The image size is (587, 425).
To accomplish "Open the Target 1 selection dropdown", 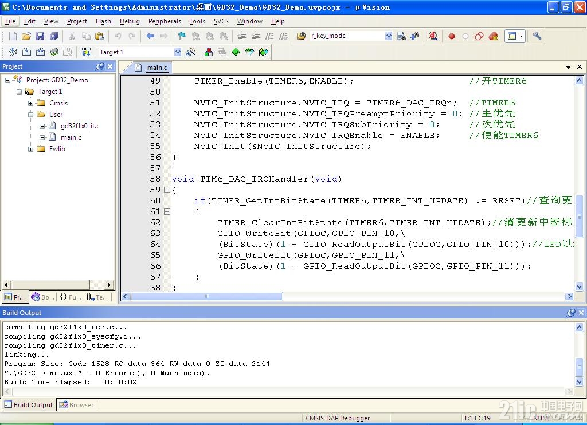I will (x=178, y=52).
